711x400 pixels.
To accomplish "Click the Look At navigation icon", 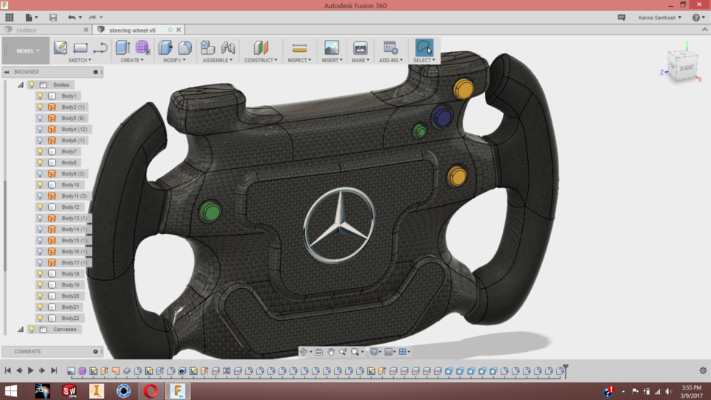I will click(318, 352).
